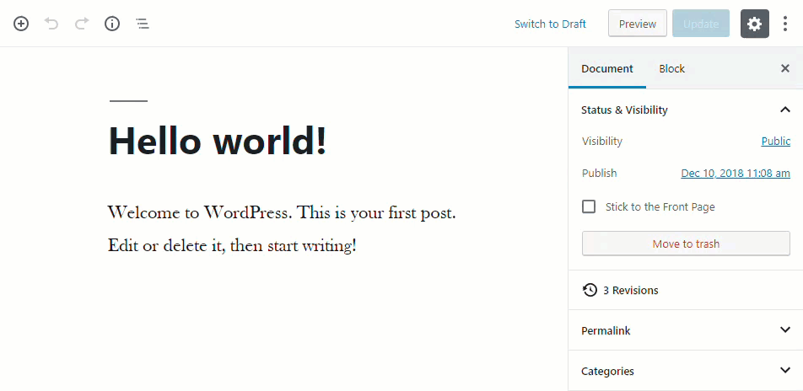Undo the last change

51,24
